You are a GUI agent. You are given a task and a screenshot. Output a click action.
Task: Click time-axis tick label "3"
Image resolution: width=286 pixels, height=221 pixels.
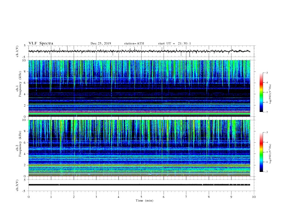coord(96,197)
